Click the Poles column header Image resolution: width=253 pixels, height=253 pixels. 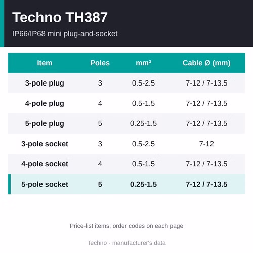100,63
